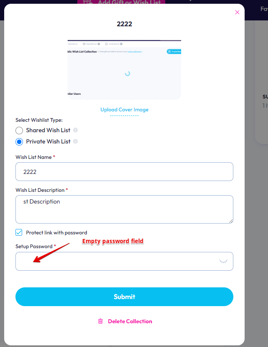
Task: Focus the Setup Password field
Action: click(124, 262)
